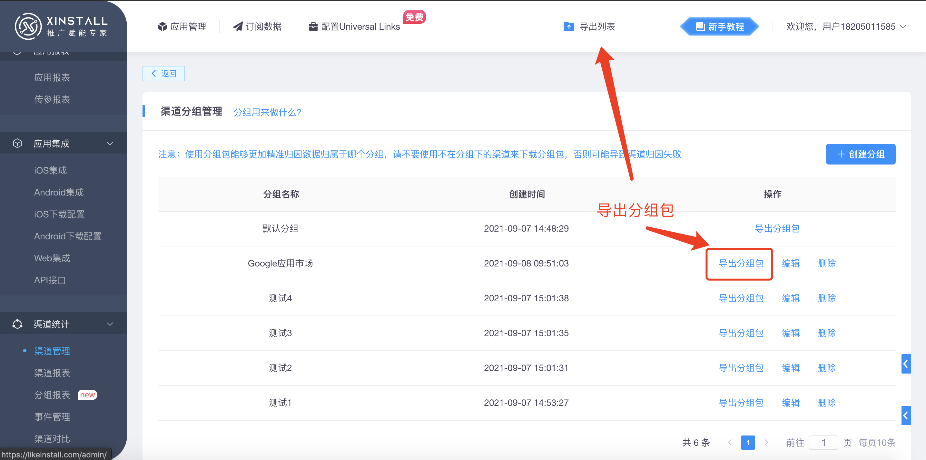
Task: Open 传参报表 in sidebar
Action: (x=52, y=99)
